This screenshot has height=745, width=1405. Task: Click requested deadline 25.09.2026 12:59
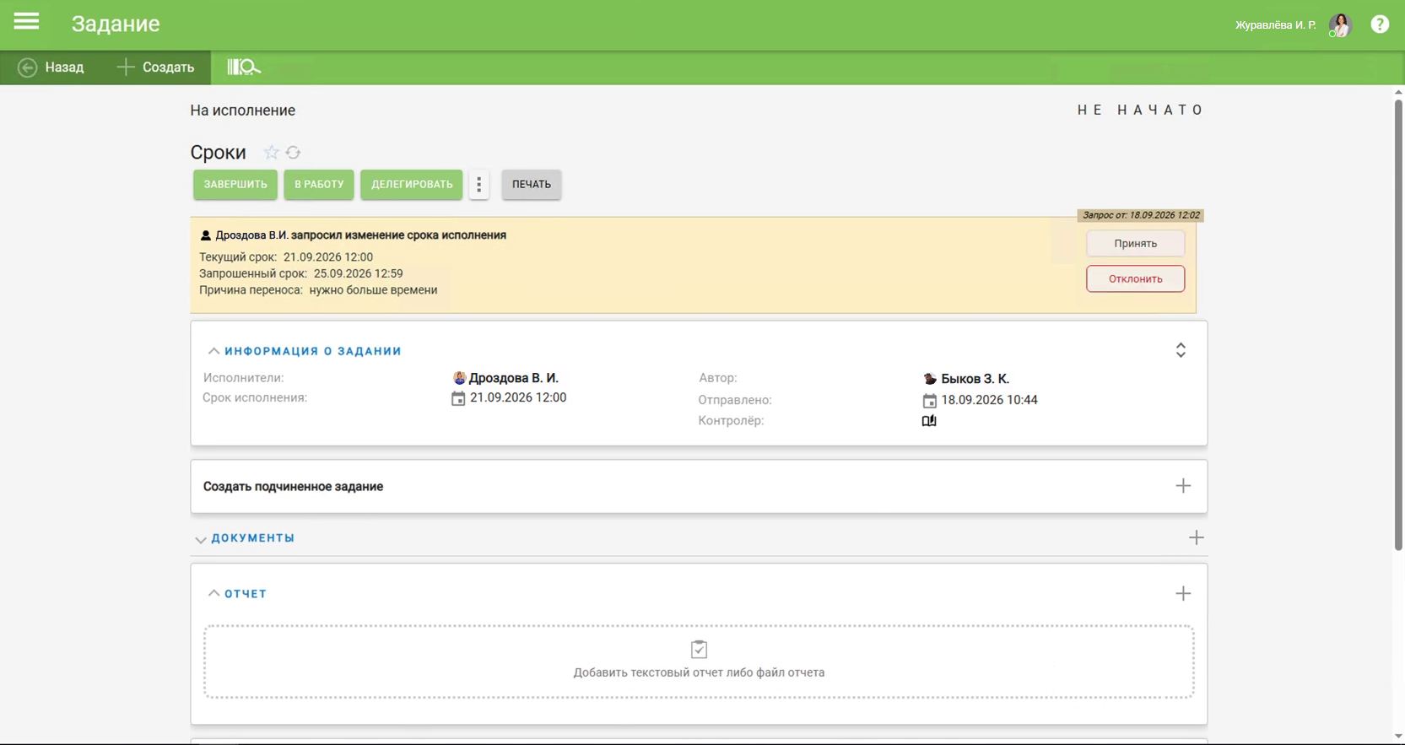tap(358, 273)
